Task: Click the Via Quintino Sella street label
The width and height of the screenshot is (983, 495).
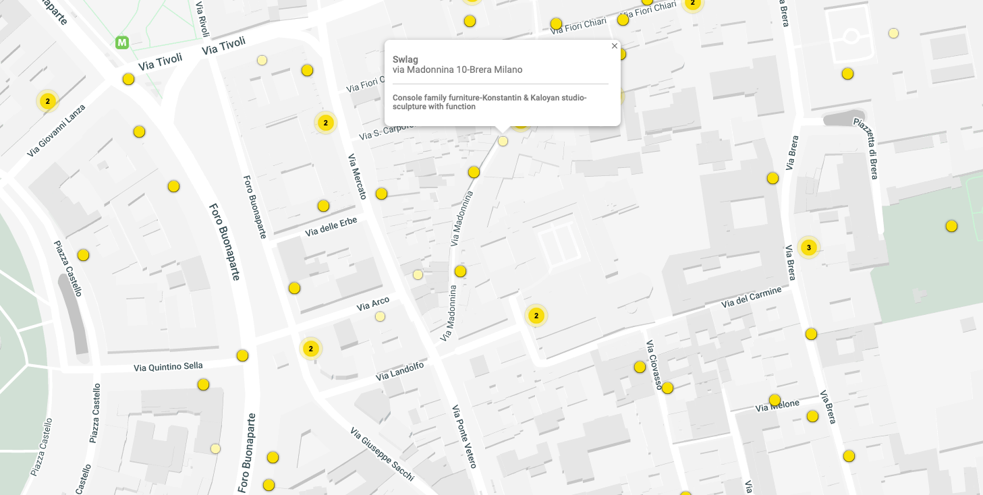Action: (168, 366)
